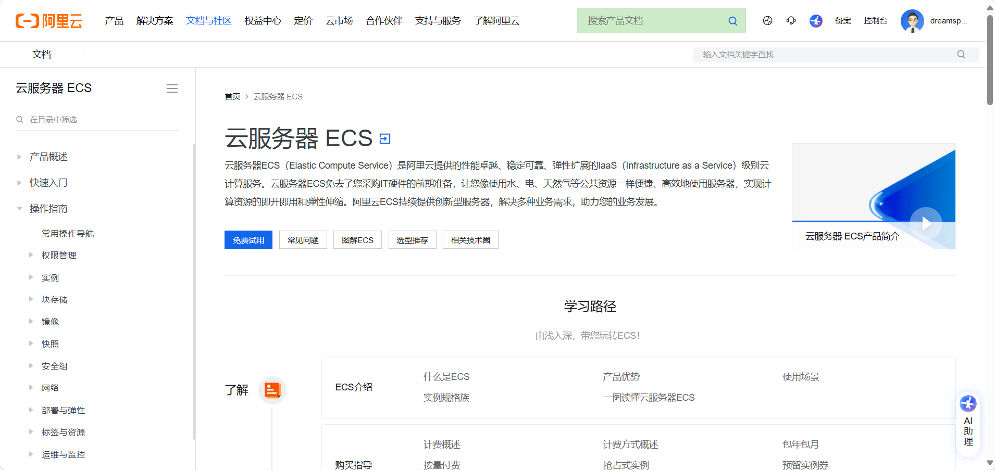This screenshot has width=995, height=470.
Task: Expand the 部署与弹性 node
Action: click(x=31, y=410)
